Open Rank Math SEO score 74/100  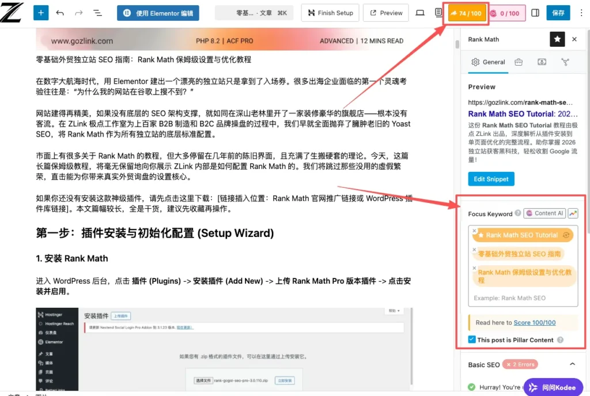(466, 13)
